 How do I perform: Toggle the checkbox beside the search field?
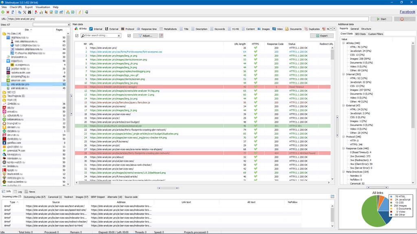tap(77, 36)
